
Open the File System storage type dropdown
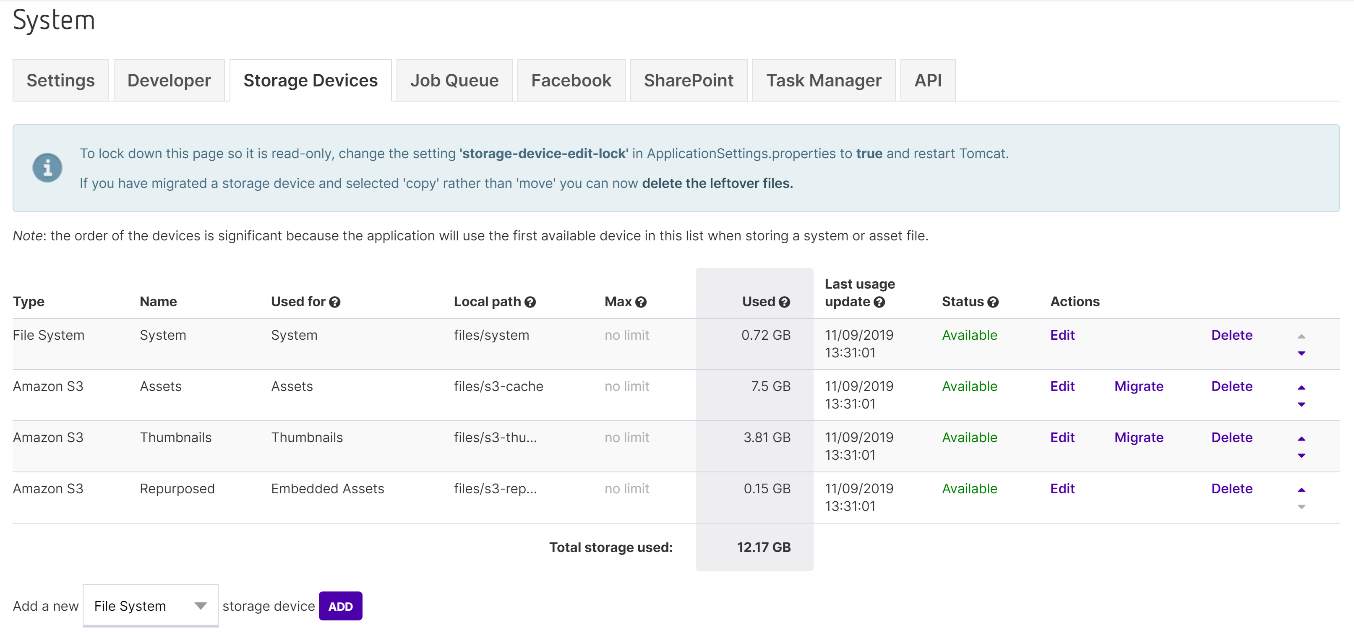pos(150,606)
